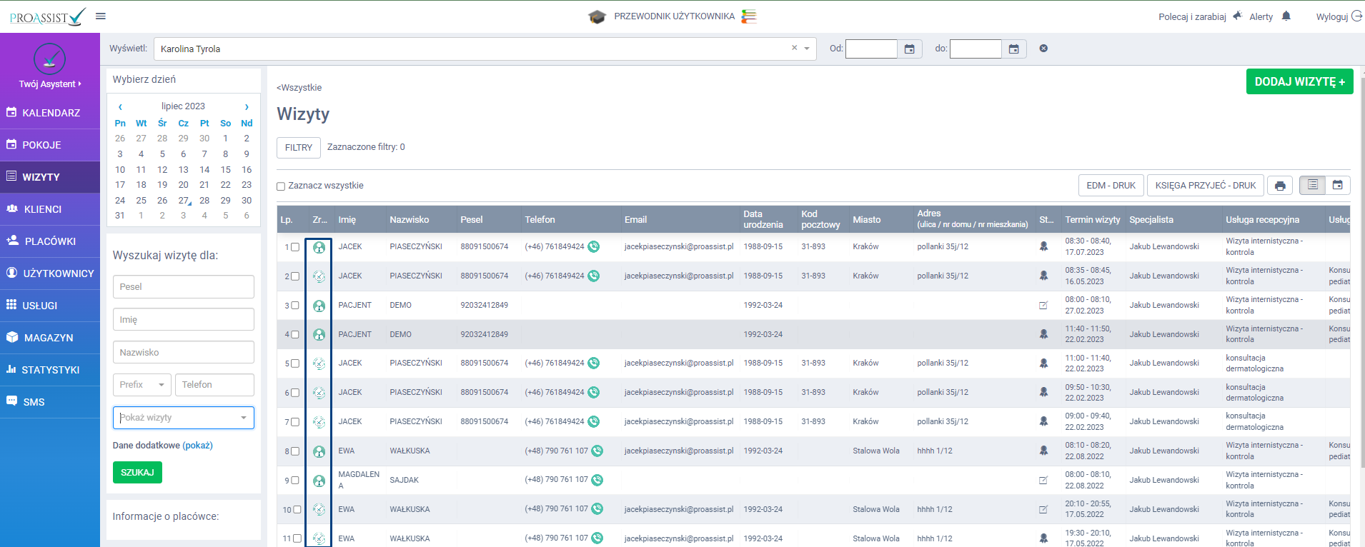Click the source icon in row 9
This screenshot has height=547, width=1365.
[x=319, y=481]
